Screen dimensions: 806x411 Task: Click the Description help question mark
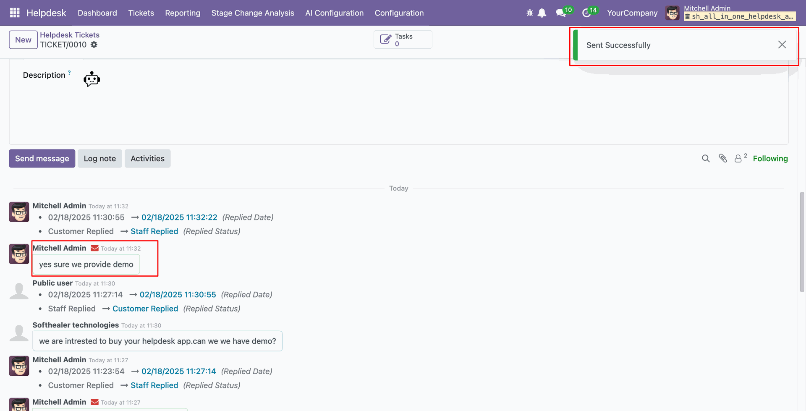pyautogui.click(x=69, y=72)
